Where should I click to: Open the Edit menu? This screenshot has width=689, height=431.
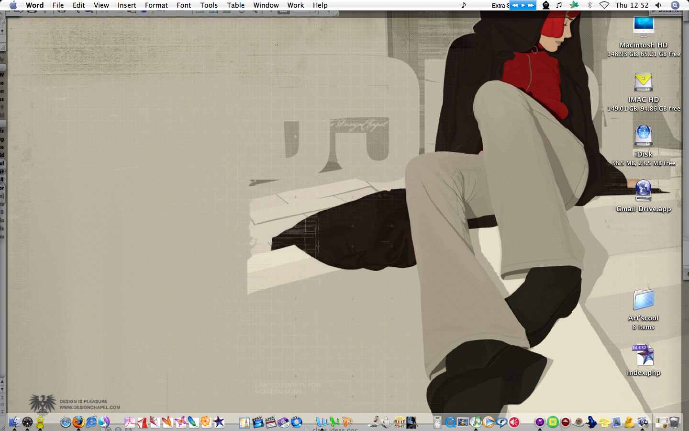coord(78,5)
